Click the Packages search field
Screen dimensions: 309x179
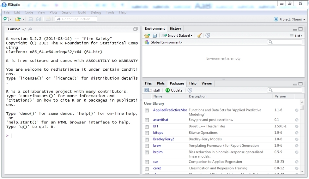[x=284, y=90]
